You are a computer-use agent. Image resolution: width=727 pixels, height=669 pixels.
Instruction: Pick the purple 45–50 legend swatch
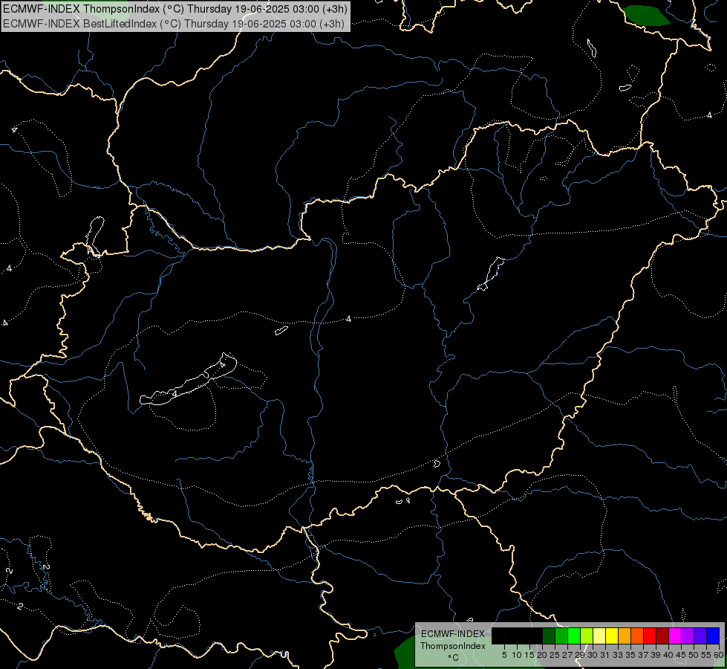(x=687, y=636)
